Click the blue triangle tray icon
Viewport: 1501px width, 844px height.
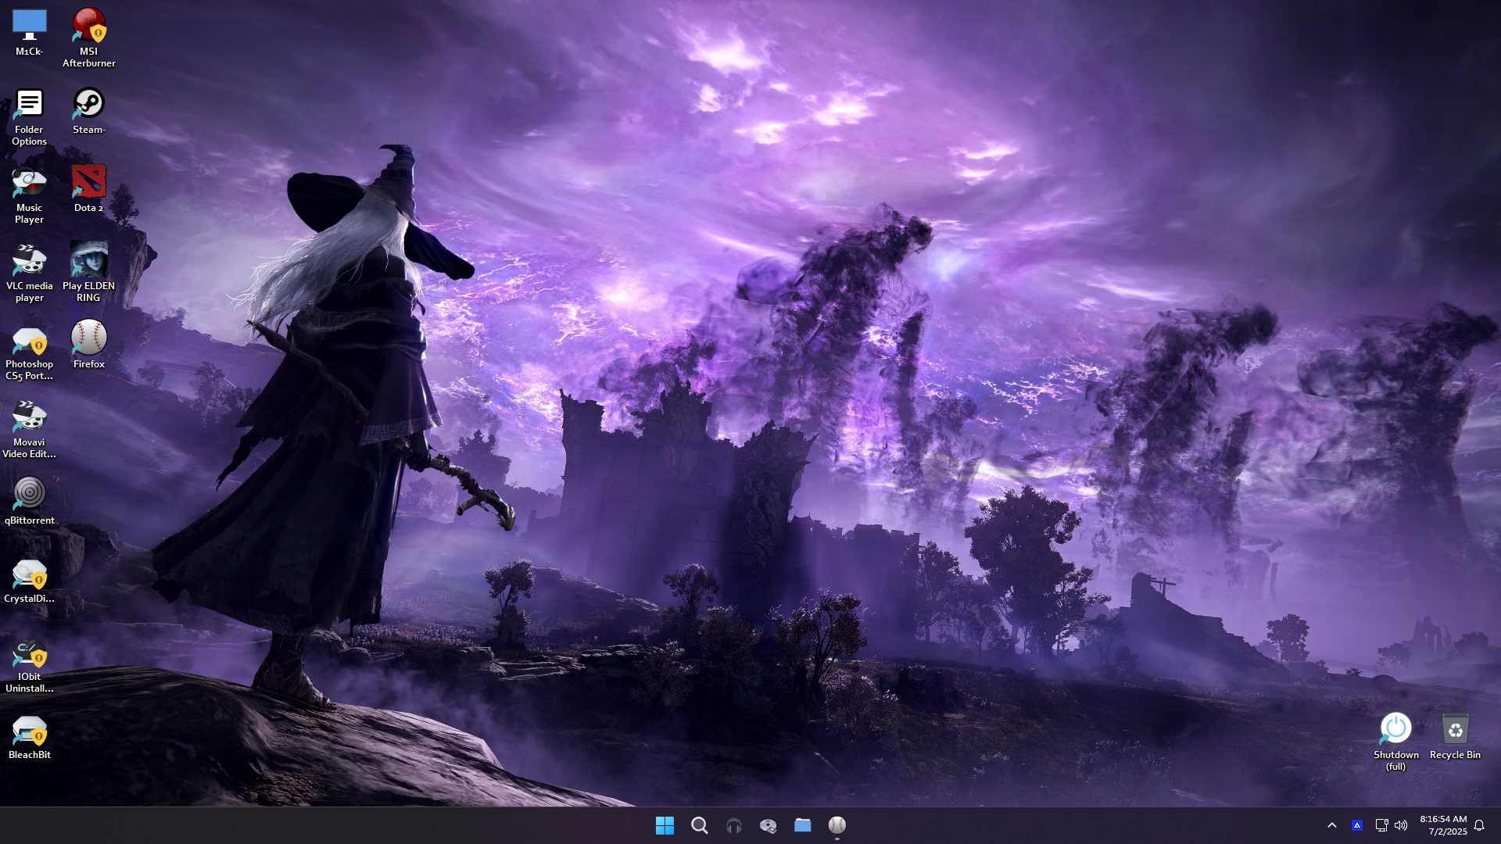[1357, 825]
